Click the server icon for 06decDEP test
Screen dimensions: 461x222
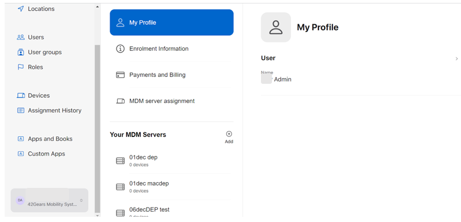click(x=120, y=213)
